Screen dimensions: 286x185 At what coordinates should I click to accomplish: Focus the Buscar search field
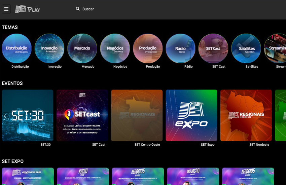tap(88, 9)
